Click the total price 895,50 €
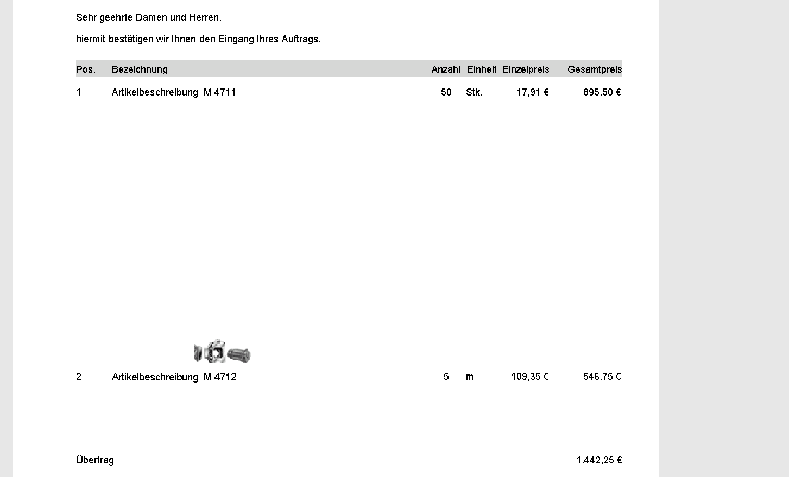Image resolution: width=789 pixels, height=477 pixels. pos(602,92)
